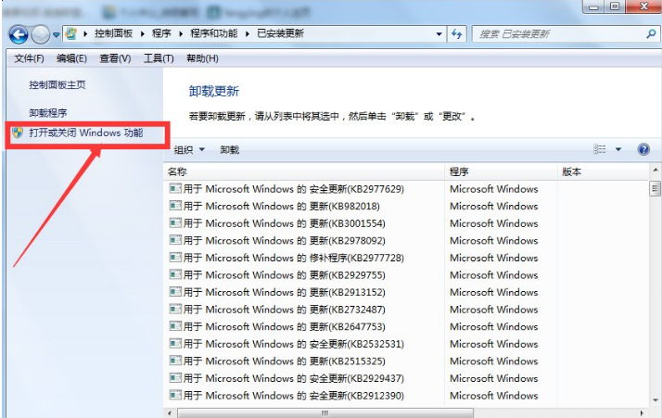Click the update icon next to KB2732487
This screenshot has width=662, height=418.
[x=175, y=309]
